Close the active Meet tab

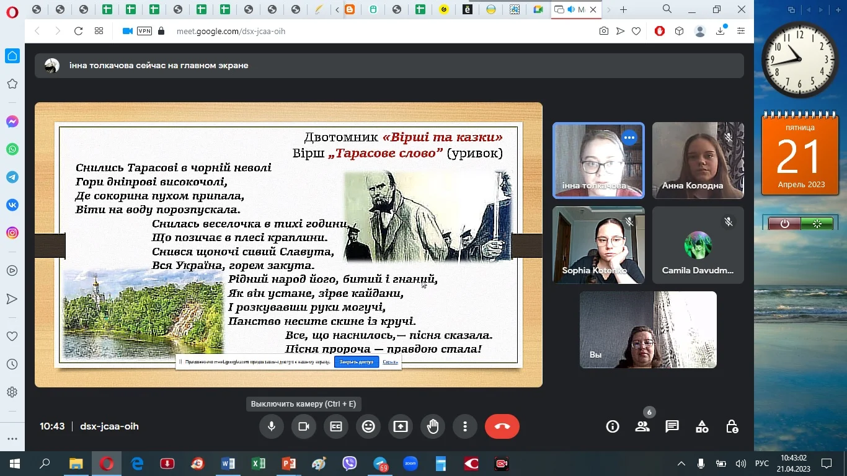[593, 10]
